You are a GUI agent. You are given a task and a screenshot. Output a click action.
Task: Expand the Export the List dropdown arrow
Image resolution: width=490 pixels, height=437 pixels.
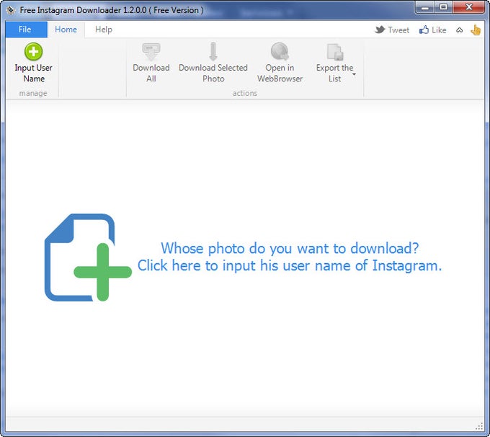click(354, 74)
